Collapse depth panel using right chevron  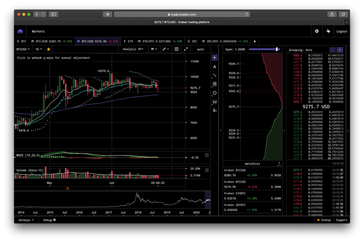tap(284, 130)
